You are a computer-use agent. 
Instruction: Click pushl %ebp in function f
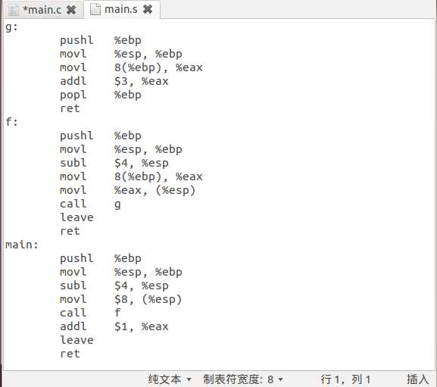101,136
